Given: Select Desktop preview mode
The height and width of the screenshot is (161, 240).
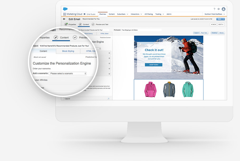Looking at the screenshot, I should [214, 33].
